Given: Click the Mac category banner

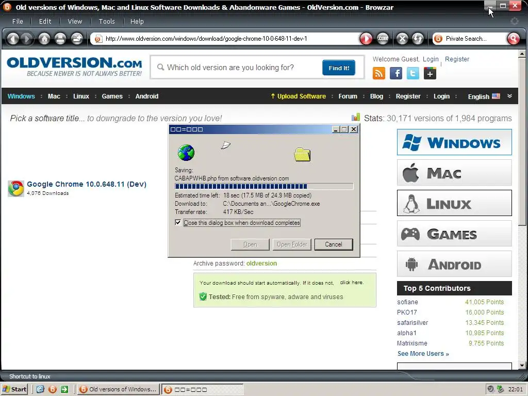Looking at the screenshot, I should 454,173.
